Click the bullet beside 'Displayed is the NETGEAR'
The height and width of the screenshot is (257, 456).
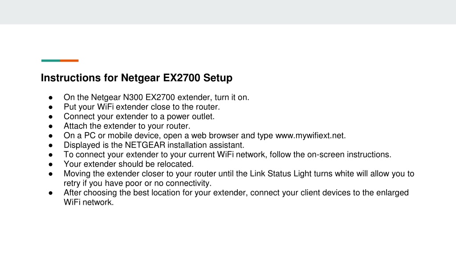[51, 145]
